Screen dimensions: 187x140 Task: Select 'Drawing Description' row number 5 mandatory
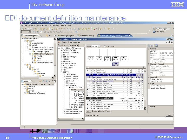(115, 87)
